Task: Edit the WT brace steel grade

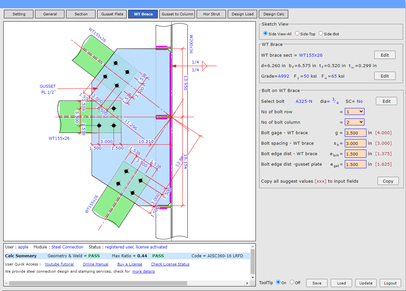Action: (x=385, y=76)
